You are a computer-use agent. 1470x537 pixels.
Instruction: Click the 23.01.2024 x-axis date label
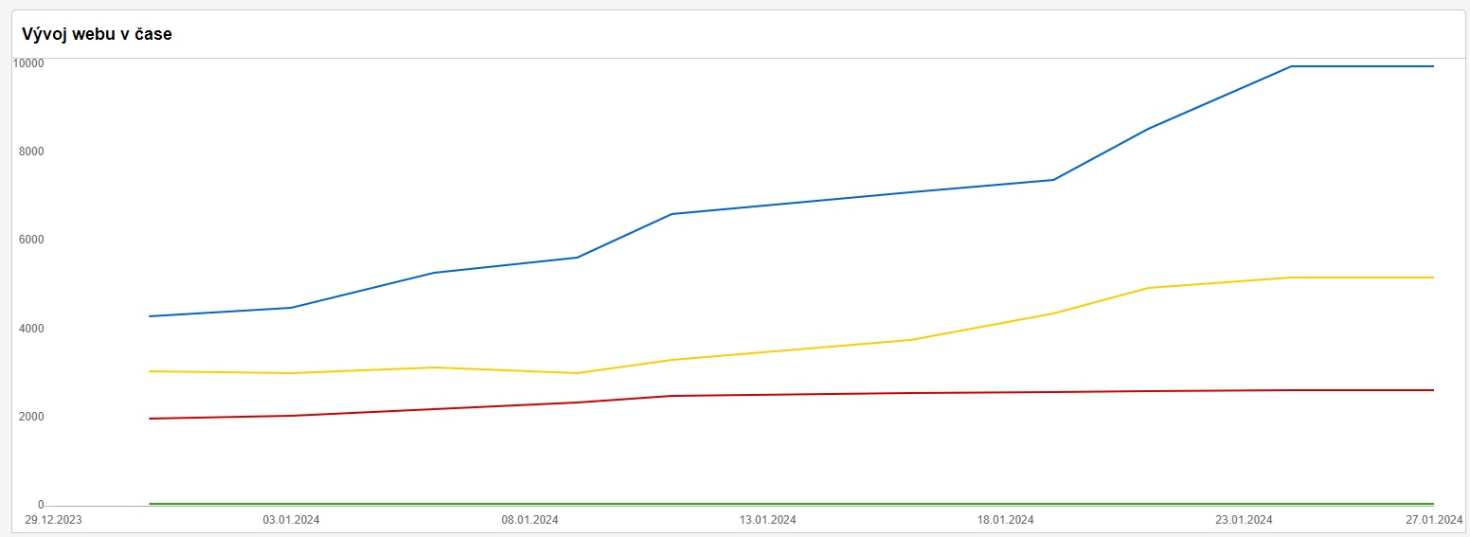pos(1244,520)
